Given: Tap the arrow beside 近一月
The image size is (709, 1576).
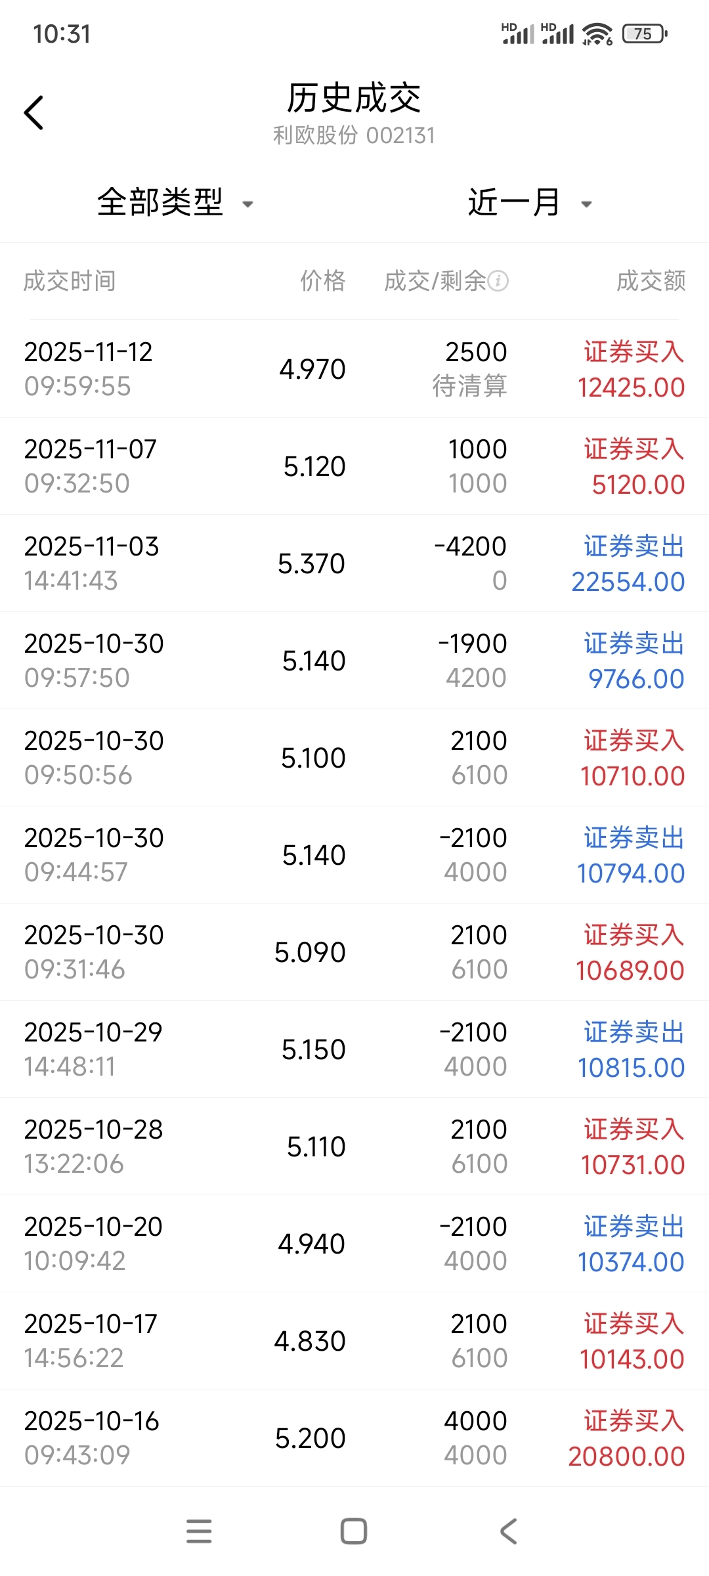Looking at the screenshot, I should [586, 204].
